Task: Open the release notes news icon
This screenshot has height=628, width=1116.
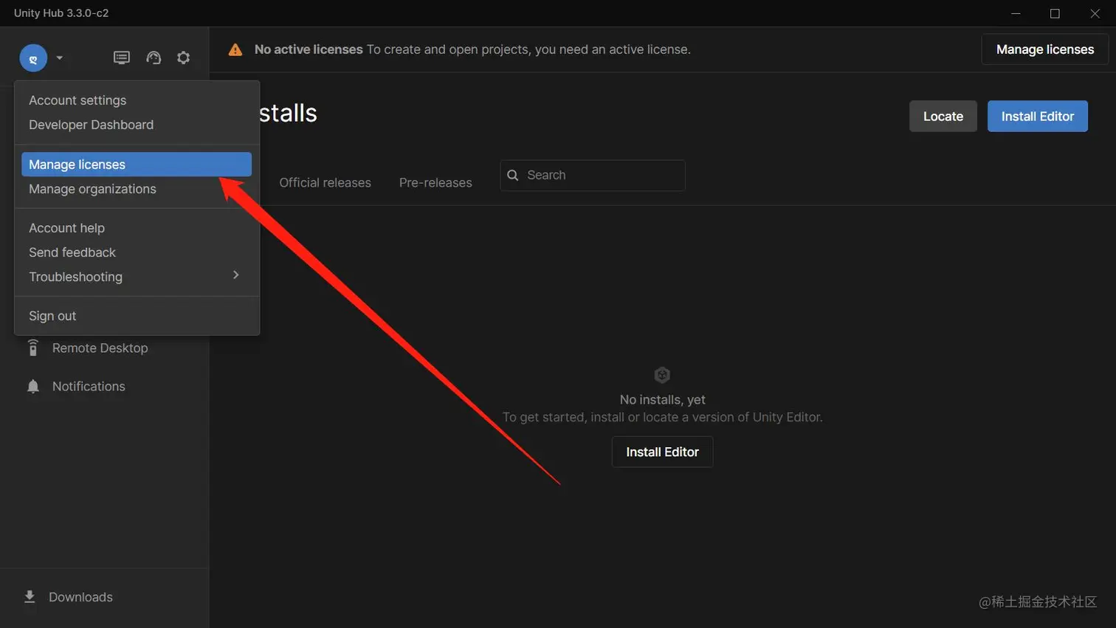Action: coord(122,58)
